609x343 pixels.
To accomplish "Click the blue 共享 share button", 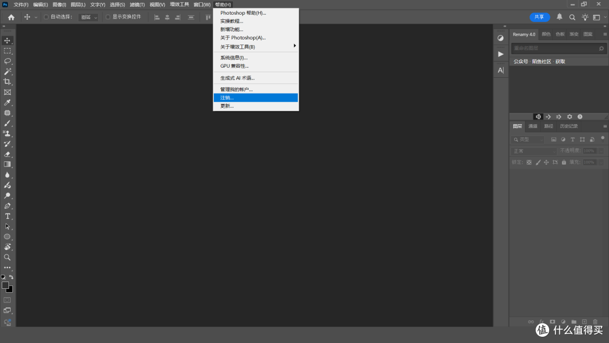I will click(x=540, y=17).
